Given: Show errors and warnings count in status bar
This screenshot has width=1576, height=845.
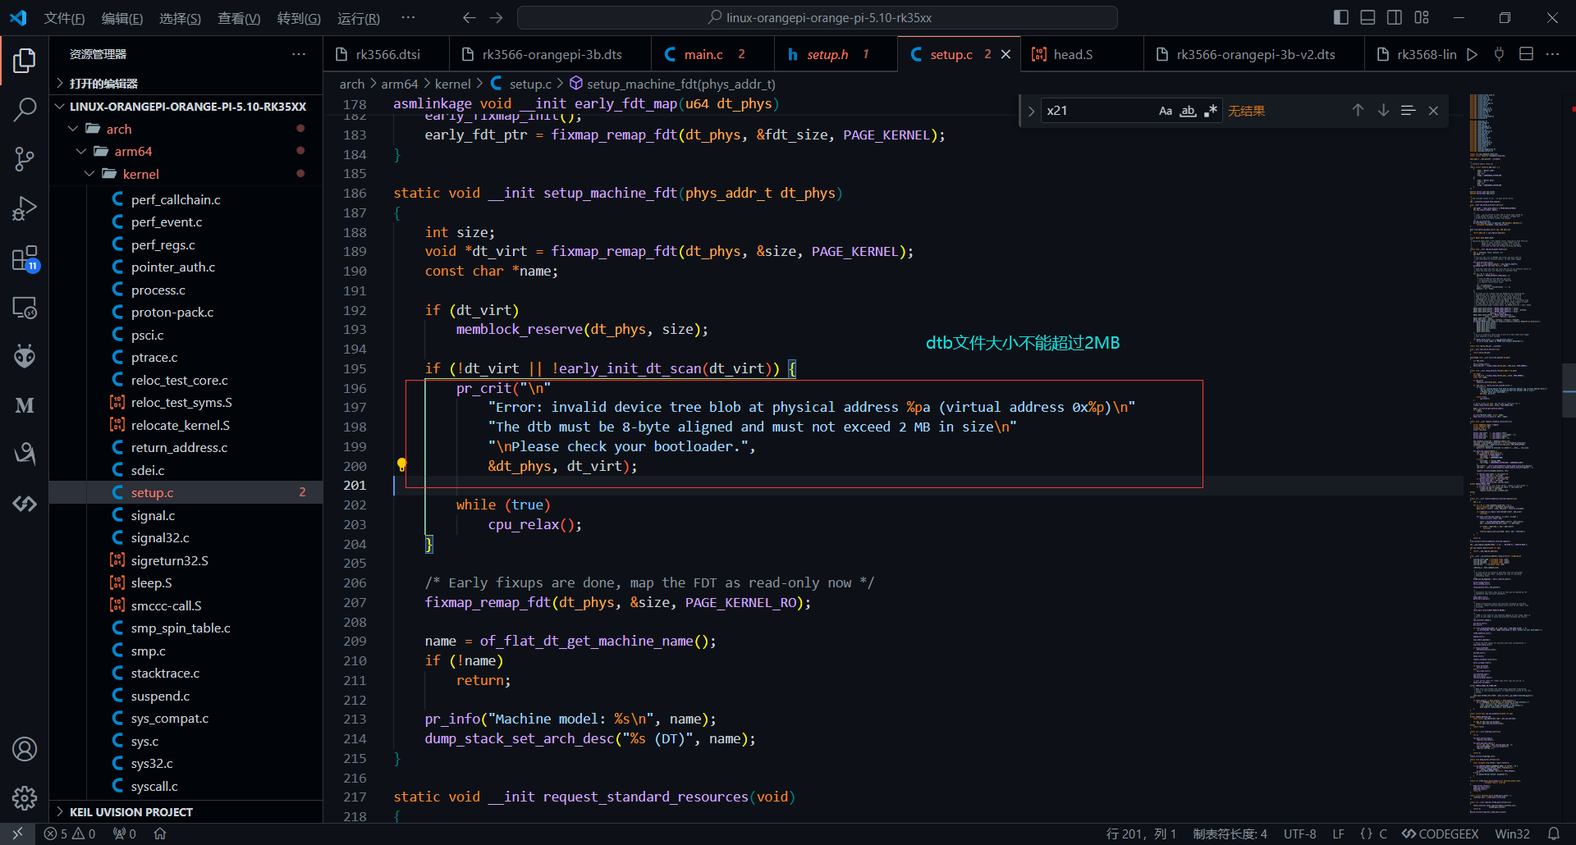Looking at the screenshot, I should click(x=70, y=834).
